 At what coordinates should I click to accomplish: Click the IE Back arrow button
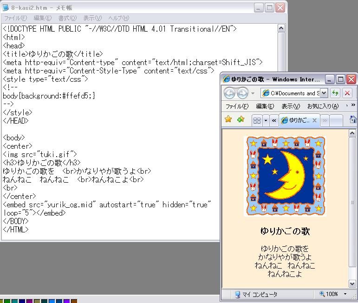[x=229, y=93]
